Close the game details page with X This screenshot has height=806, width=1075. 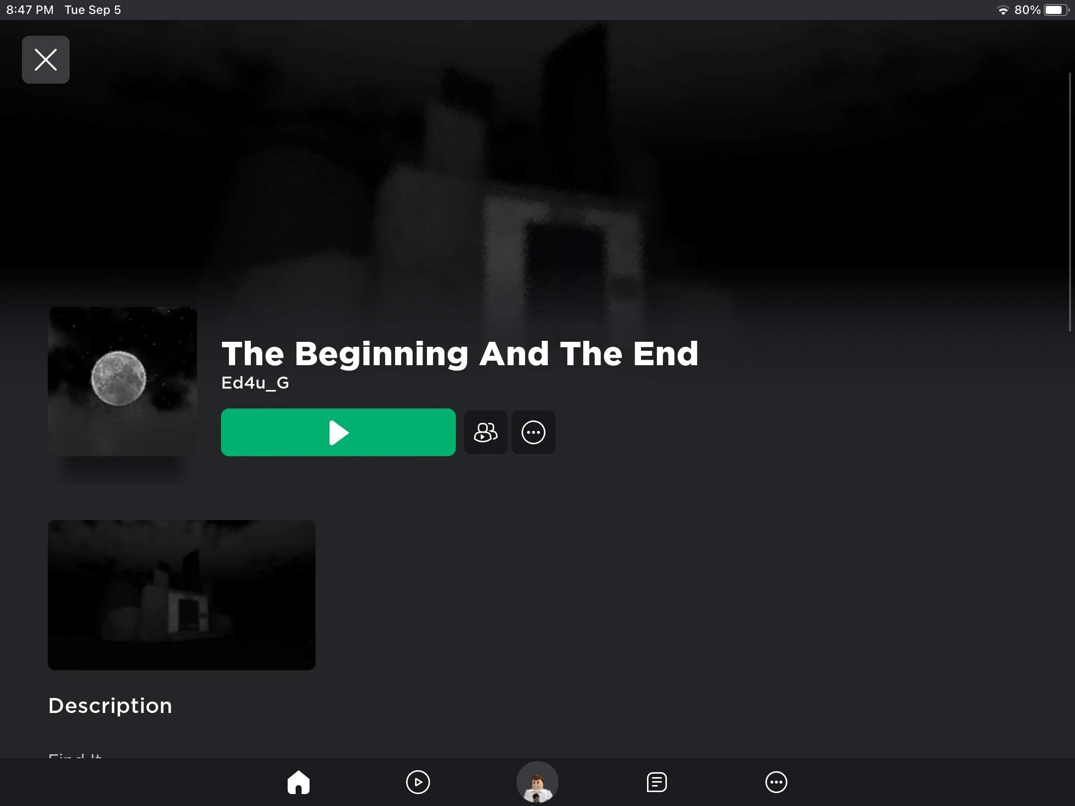(x=46, y=60)
